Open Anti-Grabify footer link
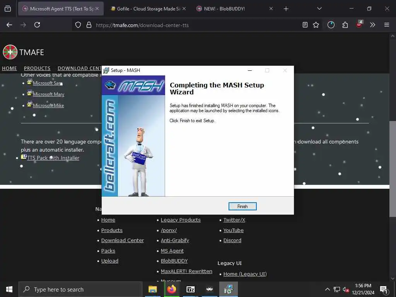 tap(175, 241)
